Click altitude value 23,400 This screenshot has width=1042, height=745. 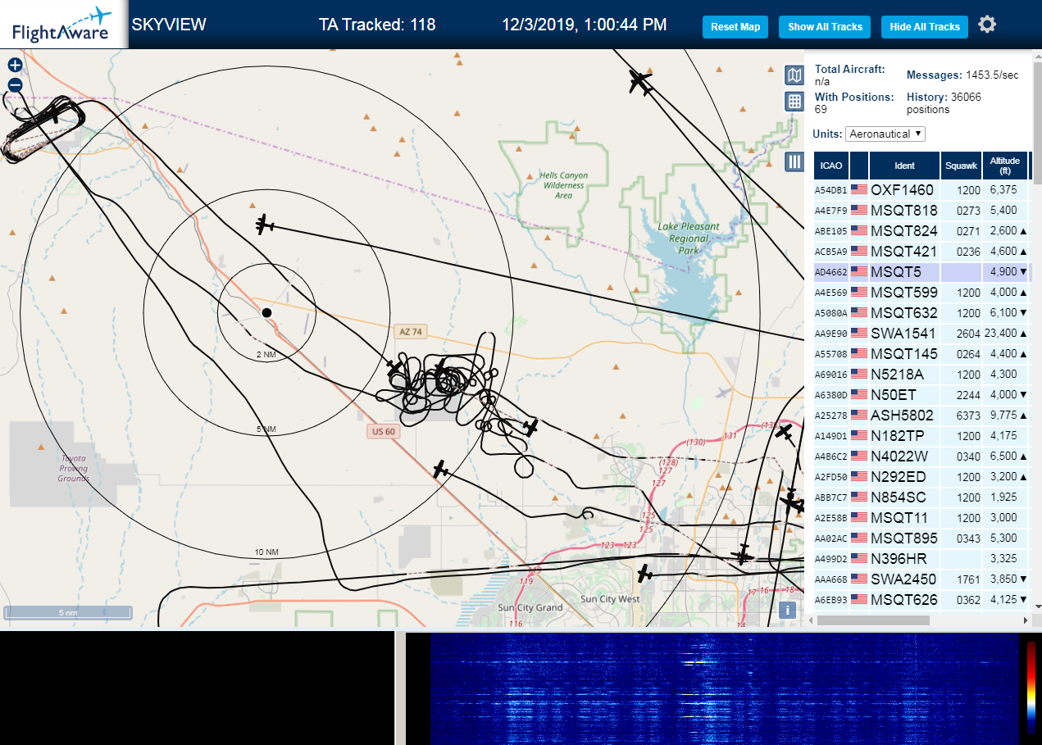pyautogui.click(x=1000, y=334)
